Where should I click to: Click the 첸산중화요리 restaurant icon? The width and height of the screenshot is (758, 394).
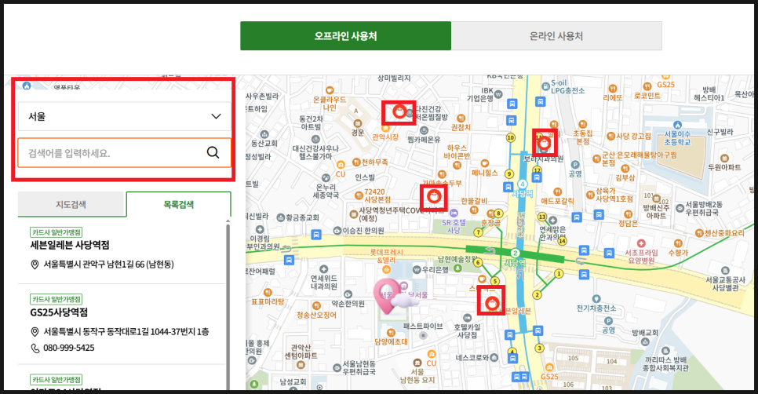(699, 233)
